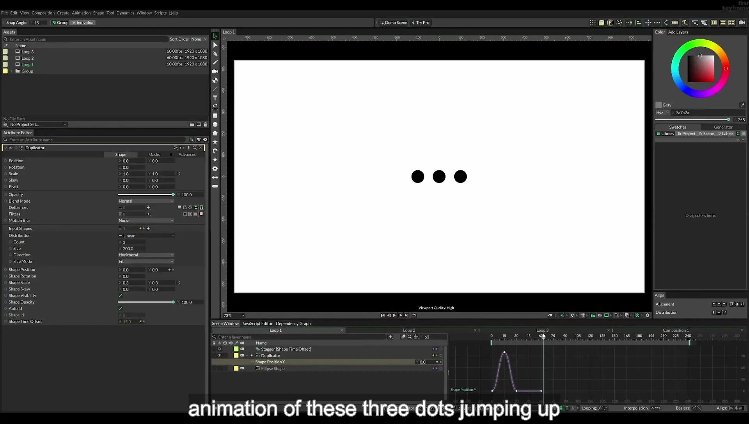Click the Demo Scene button
This screenshot has height=424, width=749.
[394, 23]
